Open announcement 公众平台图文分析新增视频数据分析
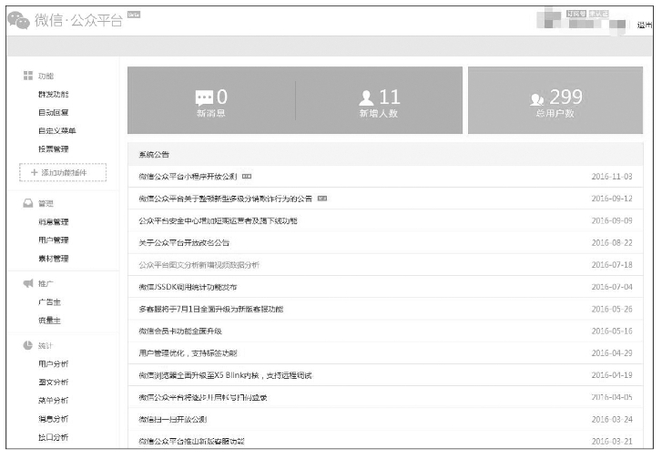Image resolution: width=662 pixels, height=459 pixels. [x=199, y=265]
